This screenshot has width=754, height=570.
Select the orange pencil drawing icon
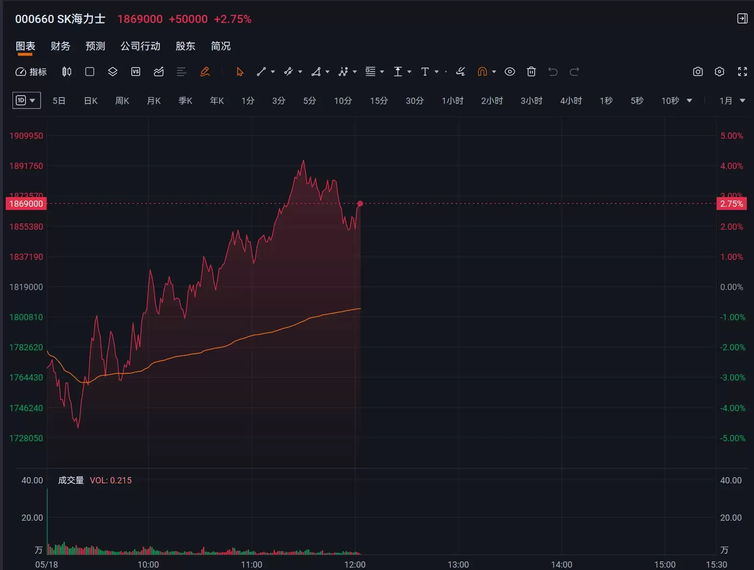coord(205,72)
